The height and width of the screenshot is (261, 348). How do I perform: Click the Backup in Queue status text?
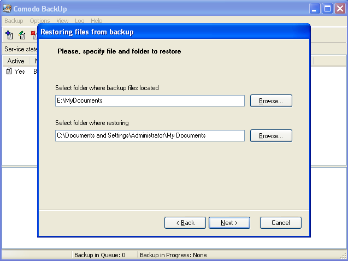[x=99, y=255]
